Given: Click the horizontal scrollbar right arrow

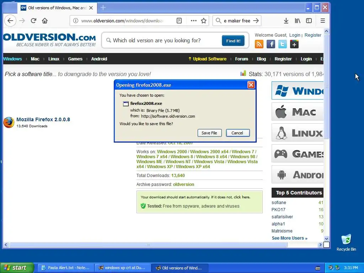Looking at the screenshot, I should click(320, 245).
